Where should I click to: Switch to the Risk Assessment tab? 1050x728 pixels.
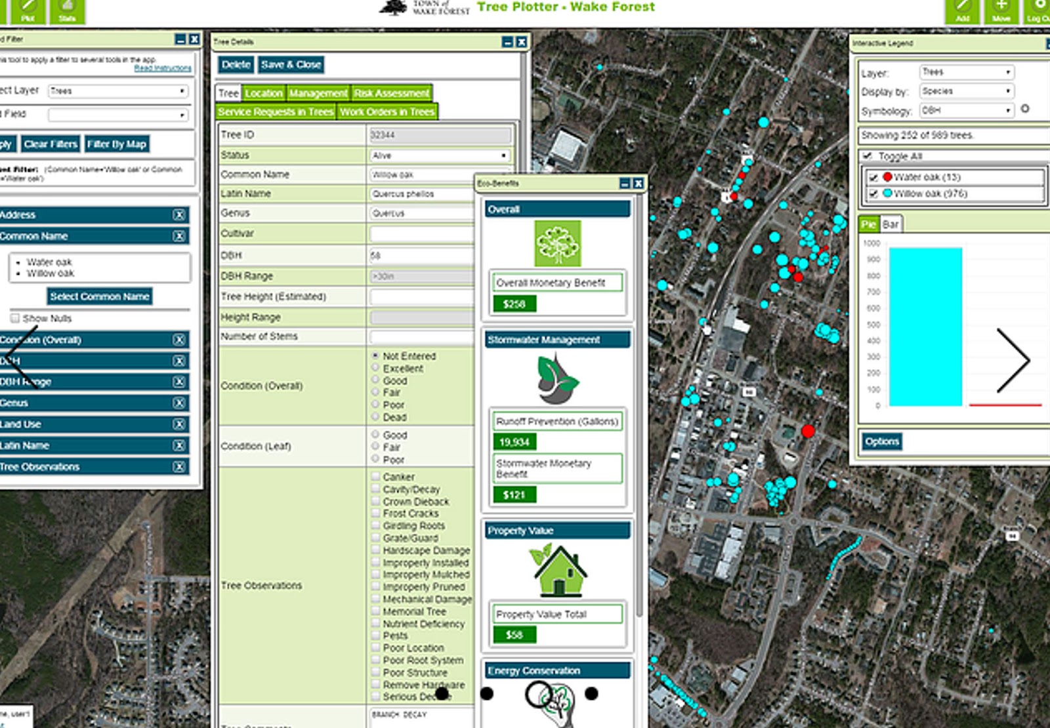click(392, 93)
